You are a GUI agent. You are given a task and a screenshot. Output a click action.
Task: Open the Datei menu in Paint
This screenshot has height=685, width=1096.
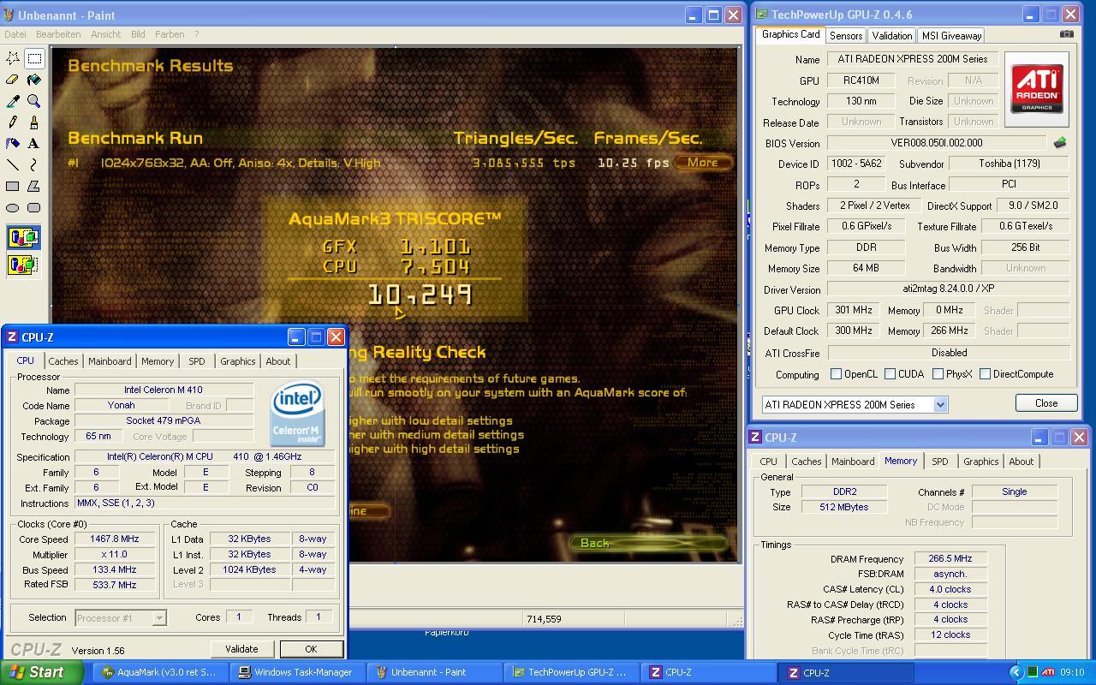15,34
